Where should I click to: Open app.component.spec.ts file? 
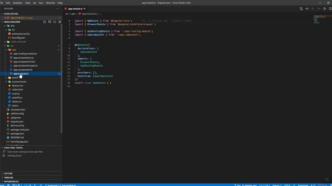point(25,66)
